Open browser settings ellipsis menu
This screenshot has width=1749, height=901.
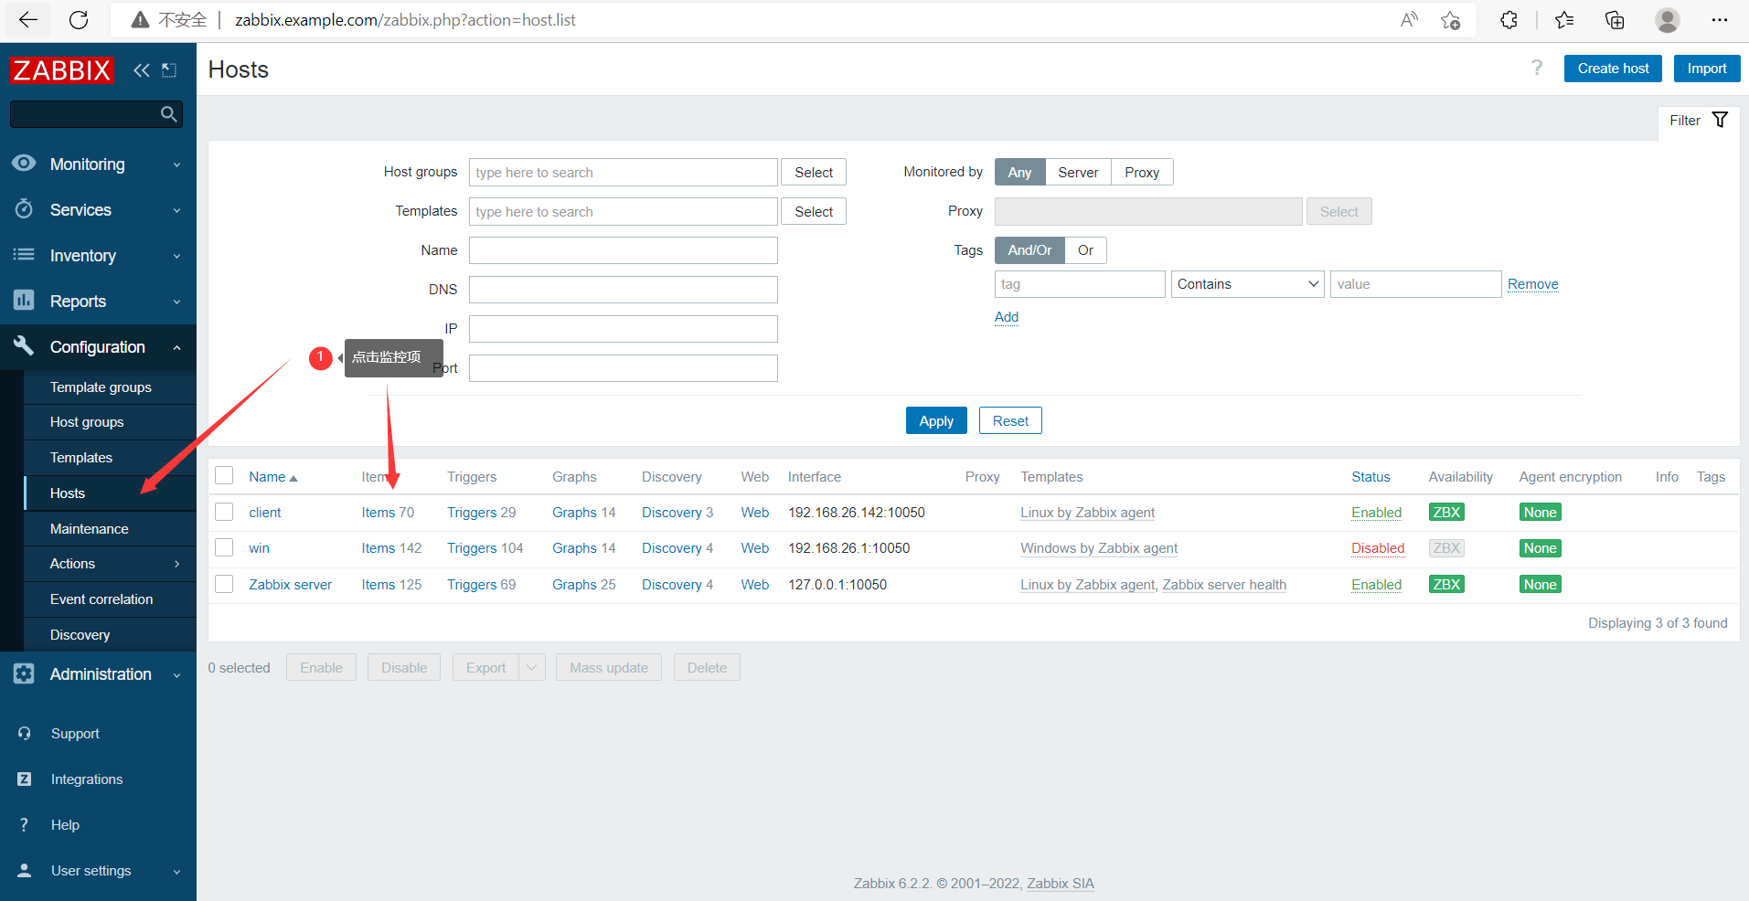[x=1720, y=20]
